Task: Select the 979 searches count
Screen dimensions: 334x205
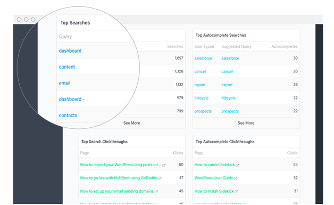Action: pyautogui.click(x=180, y=97)
